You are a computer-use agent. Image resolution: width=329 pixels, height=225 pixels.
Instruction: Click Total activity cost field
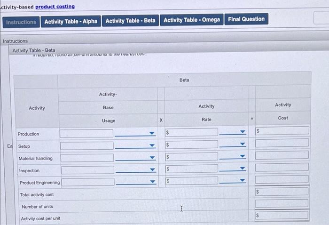282,192
